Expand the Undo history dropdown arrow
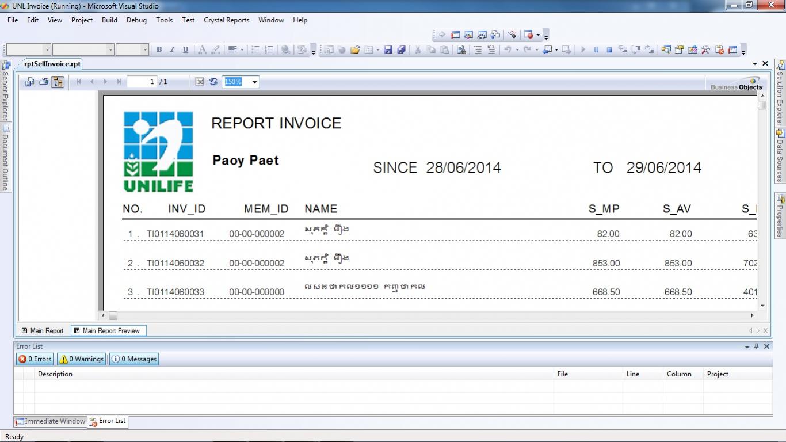The height and width of the screenshot is (442, 786). 517,49
